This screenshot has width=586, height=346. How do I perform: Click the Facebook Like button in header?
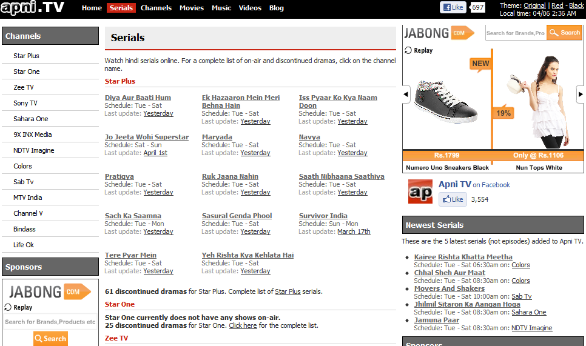pyautogui.click(x=453, y=7)
